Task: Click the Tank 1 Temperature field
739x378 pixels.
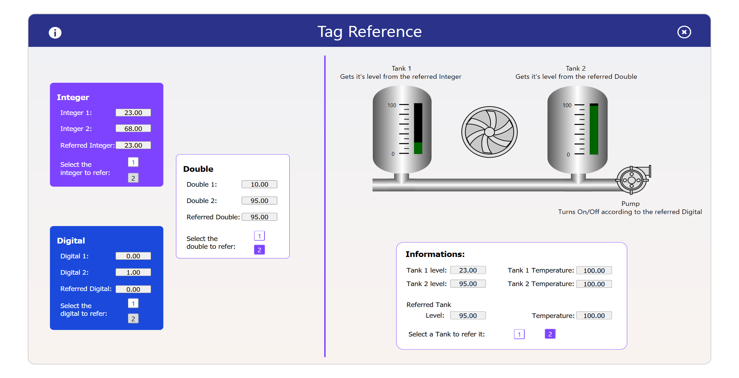Action: 594,270
